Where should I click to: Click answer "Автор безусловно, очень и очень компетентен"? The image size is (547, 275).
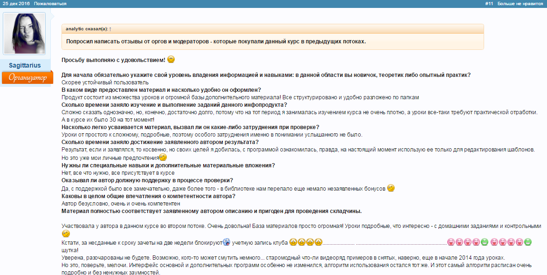121,204
